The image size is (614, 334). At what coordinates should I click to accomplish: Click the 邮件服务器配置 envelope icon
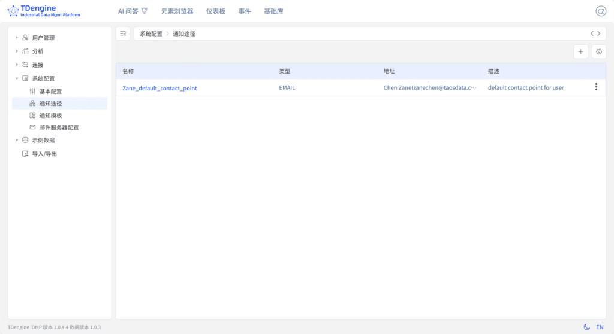[32, 127]
